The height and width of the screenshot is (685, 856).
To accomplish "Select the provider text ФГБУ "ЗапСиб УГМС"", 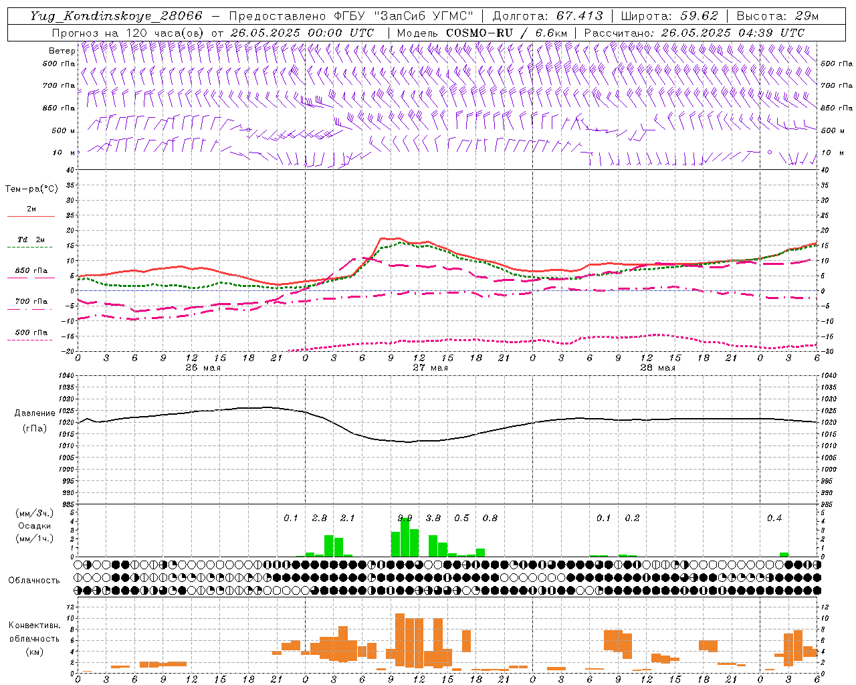I will (x=403, y=16).
